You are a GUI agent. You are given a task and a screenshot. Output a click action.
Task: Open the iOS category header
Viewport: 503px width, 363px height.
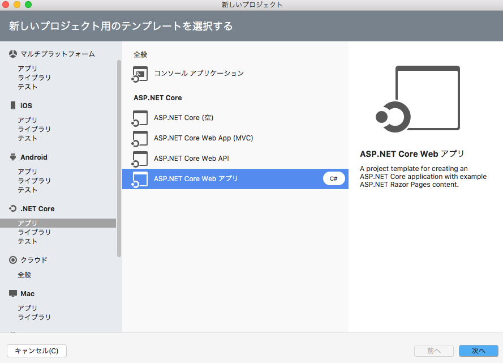pos(26,105)
